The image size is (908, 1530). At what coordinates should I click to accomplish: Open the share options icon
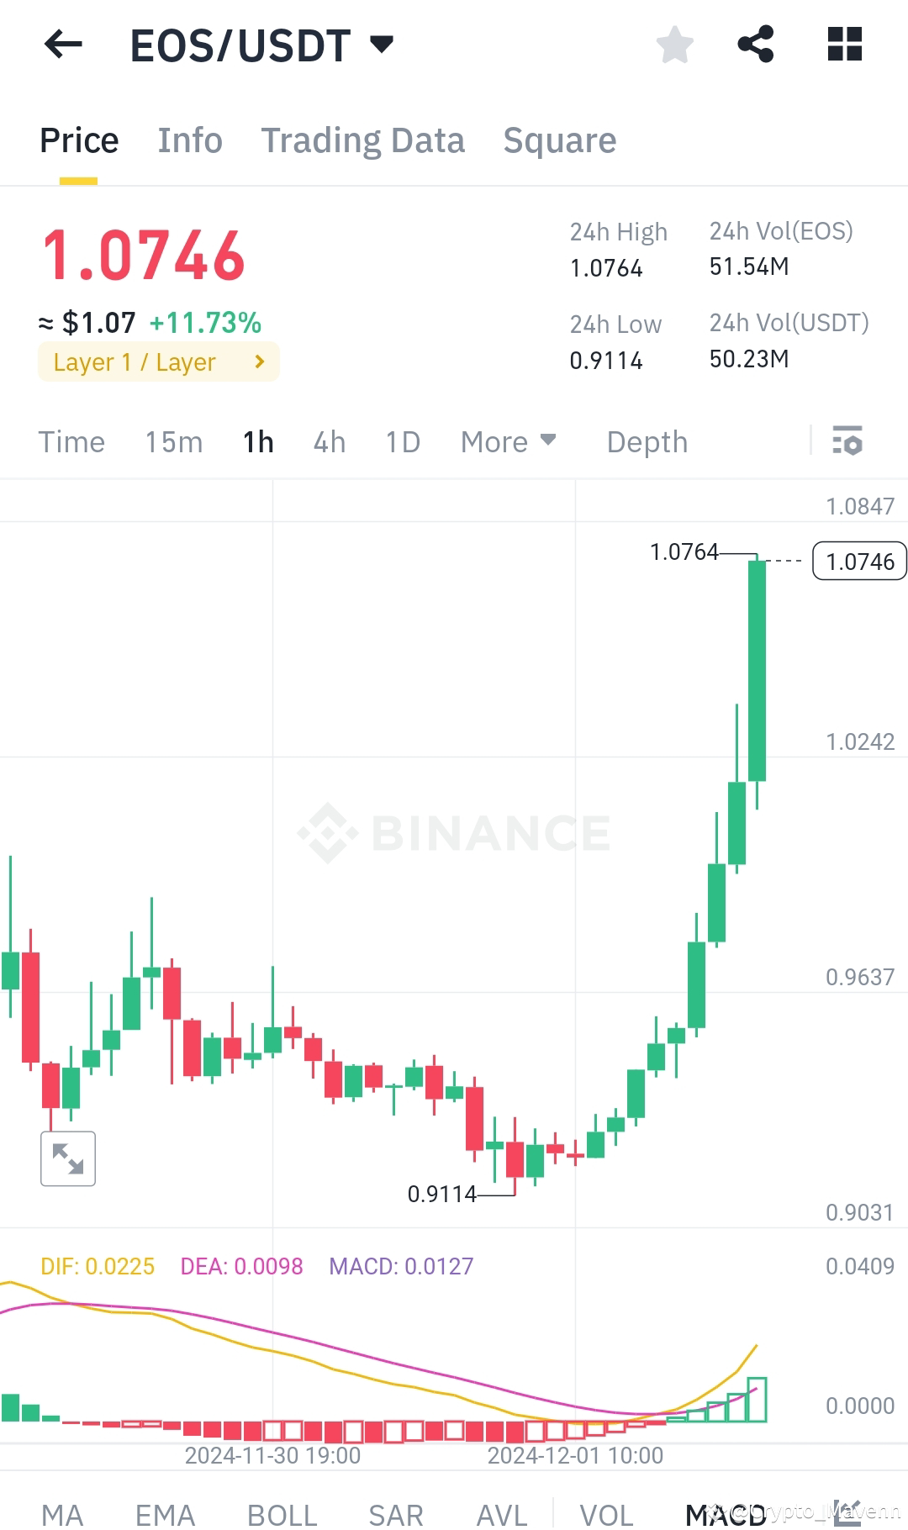[756, 45]
